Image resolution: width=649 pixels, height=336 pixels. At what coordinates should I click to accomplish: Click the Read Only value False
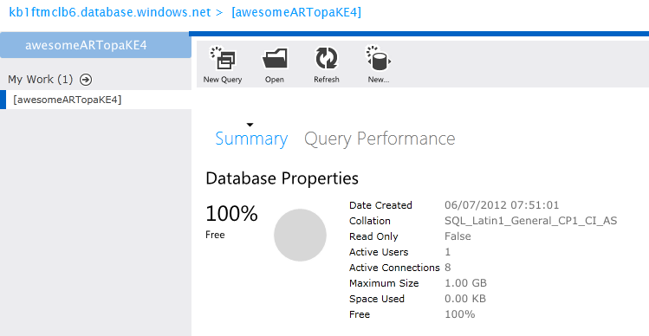[x=458, y=236]
